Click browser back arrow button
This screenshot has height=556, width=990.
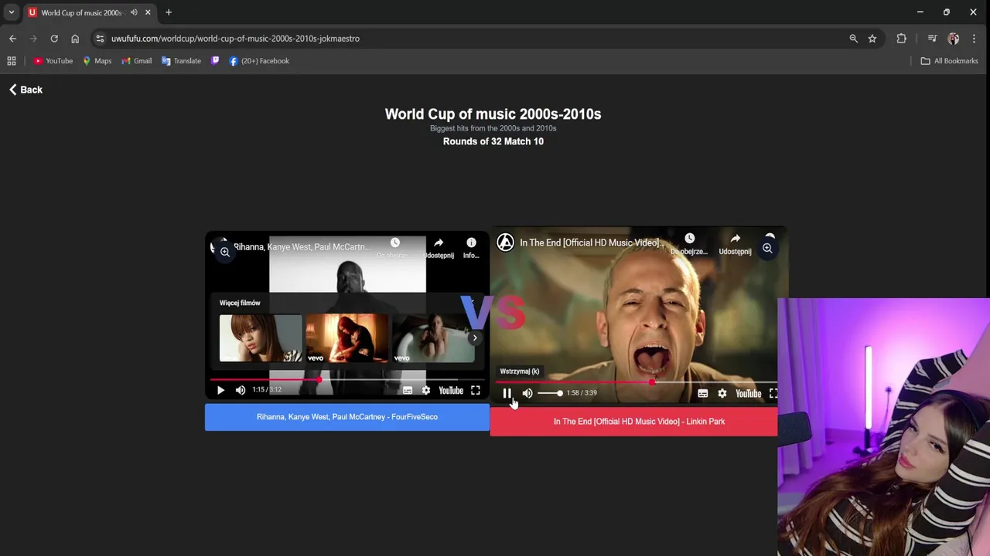[12, 39]
